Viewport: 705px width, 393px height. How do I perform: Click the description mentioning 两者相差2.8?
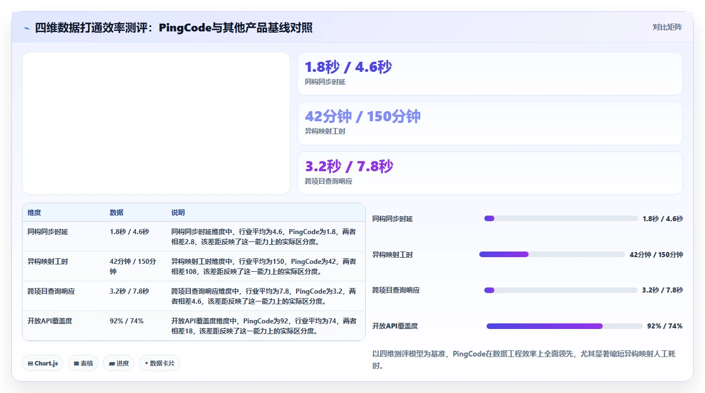pos(263,236)
